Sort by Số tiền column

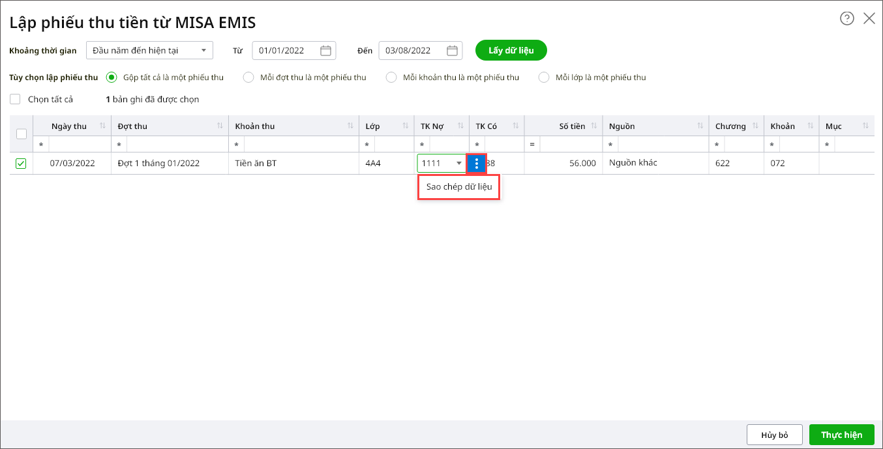click(x=594, y=126)
